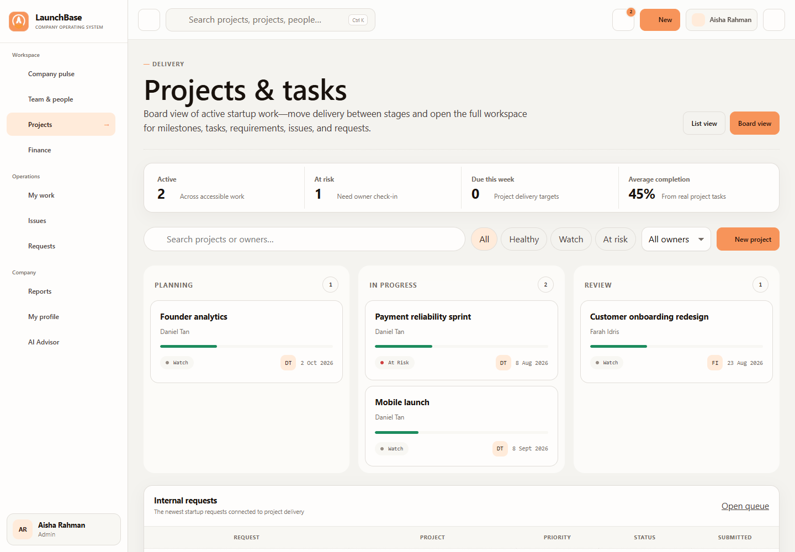Click the In Progress column count badge
Screen dimensions: 795x552
point(545,285)
